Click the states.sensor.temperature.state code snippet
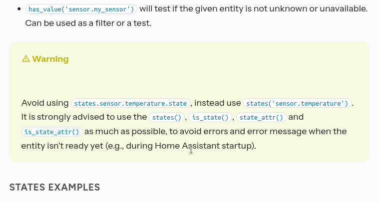 pos(131,103)
